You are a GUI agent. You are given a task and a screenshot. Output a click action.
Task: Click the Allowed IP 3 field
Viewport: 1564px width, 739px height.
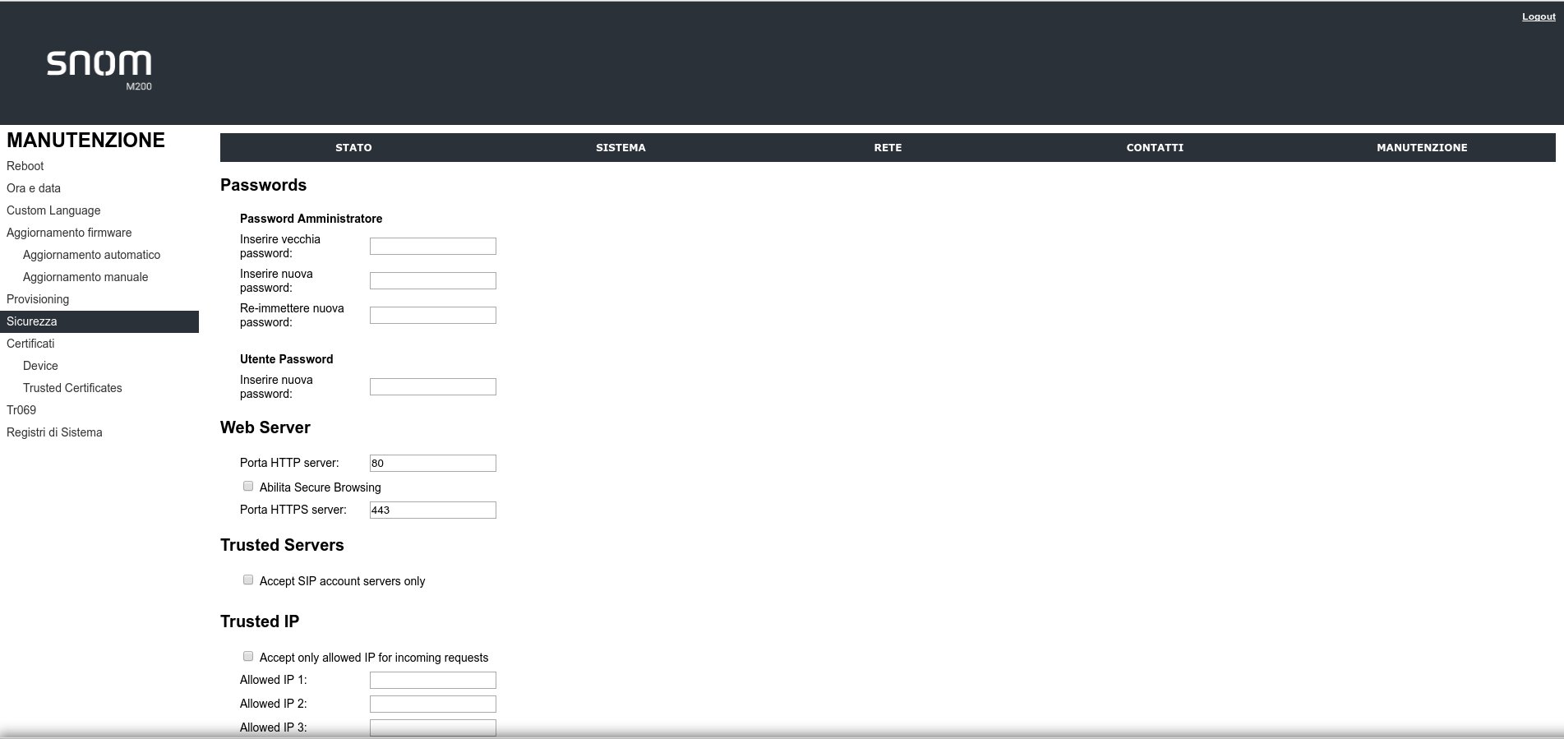coord(433,727)
